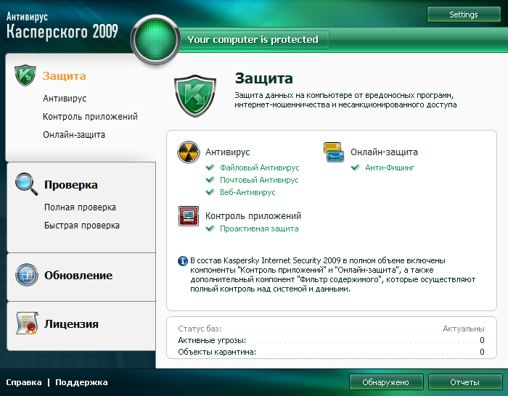Click the Your computer is protected banner
Image resolution: width=508 pixels, height=396 pixels.
tap(253, 40)
